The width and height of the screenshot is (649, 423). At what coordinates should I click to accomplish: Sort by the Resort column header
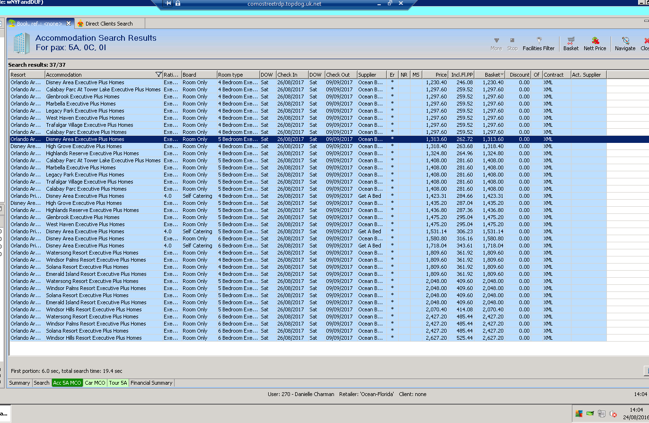pyautogui.click(x=27, y=75)
